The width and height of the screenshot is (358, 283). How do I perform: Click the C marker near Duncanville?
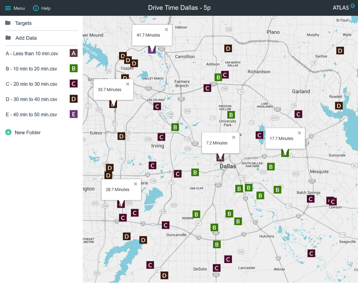(x=166, y=225)
